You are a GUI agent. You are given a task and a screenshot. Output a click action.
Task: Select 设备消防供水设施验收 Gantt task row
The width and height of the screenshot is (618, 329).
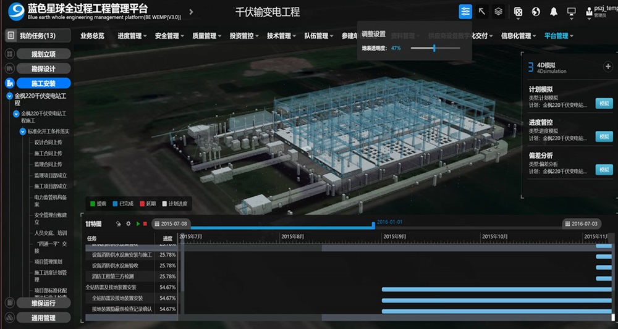(131, 265)
